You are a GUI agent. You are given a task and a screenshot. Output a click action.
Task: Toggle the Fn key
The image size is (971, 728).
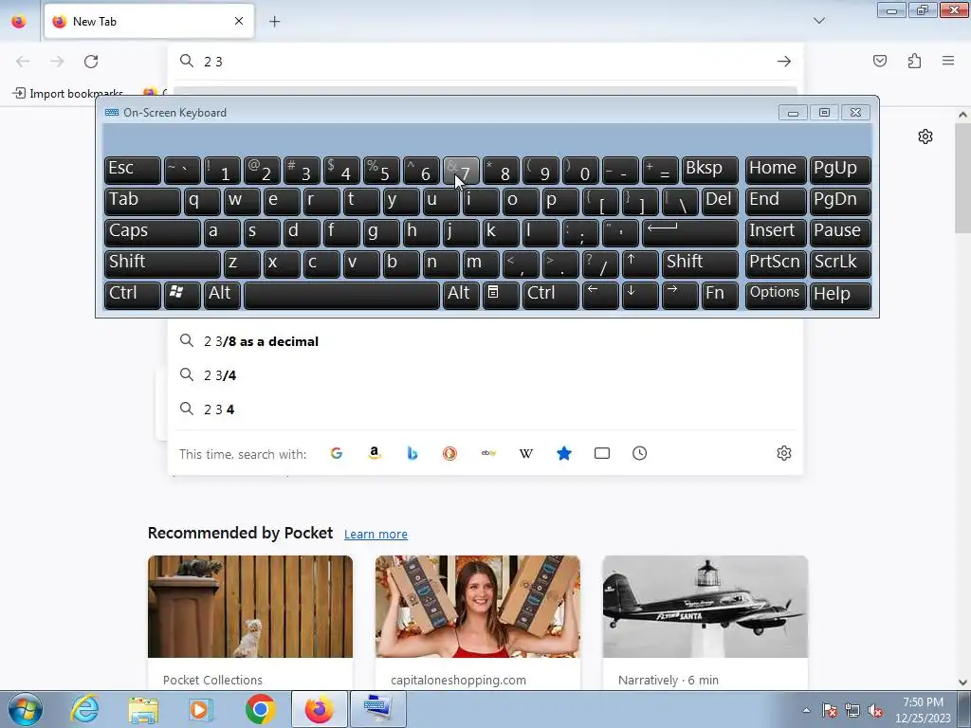(x=720, y=294)
